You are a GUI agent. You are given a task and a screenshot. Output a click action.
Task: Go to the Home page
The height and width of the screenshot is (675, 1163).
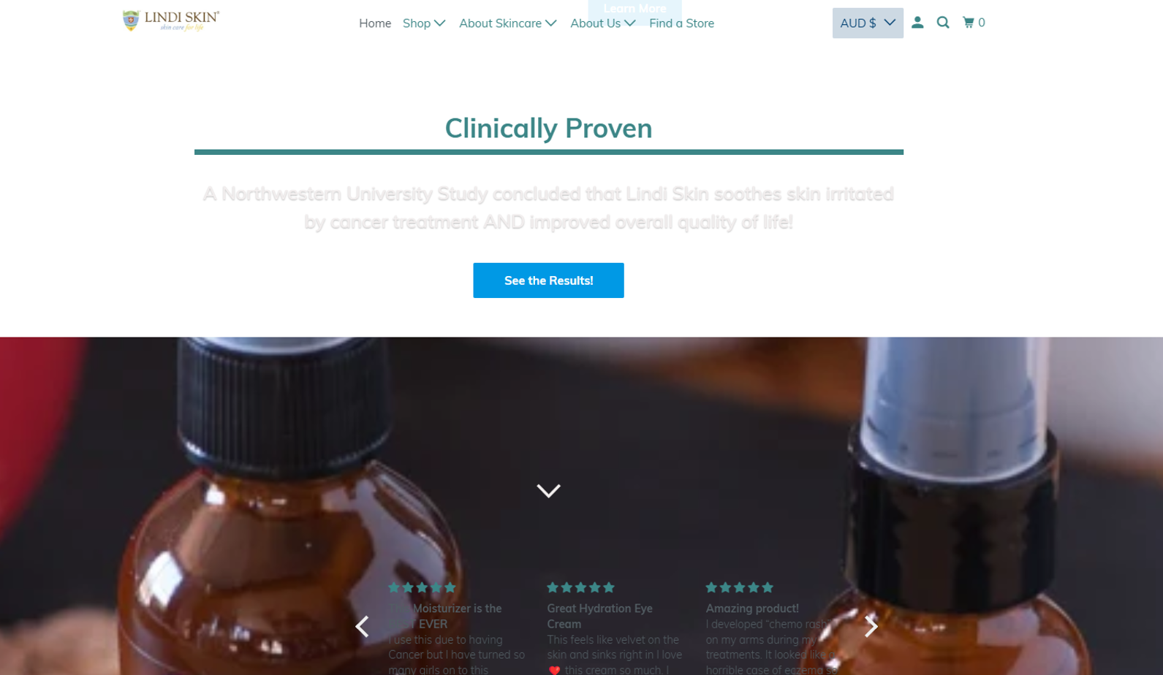click(x=375, y=23)
